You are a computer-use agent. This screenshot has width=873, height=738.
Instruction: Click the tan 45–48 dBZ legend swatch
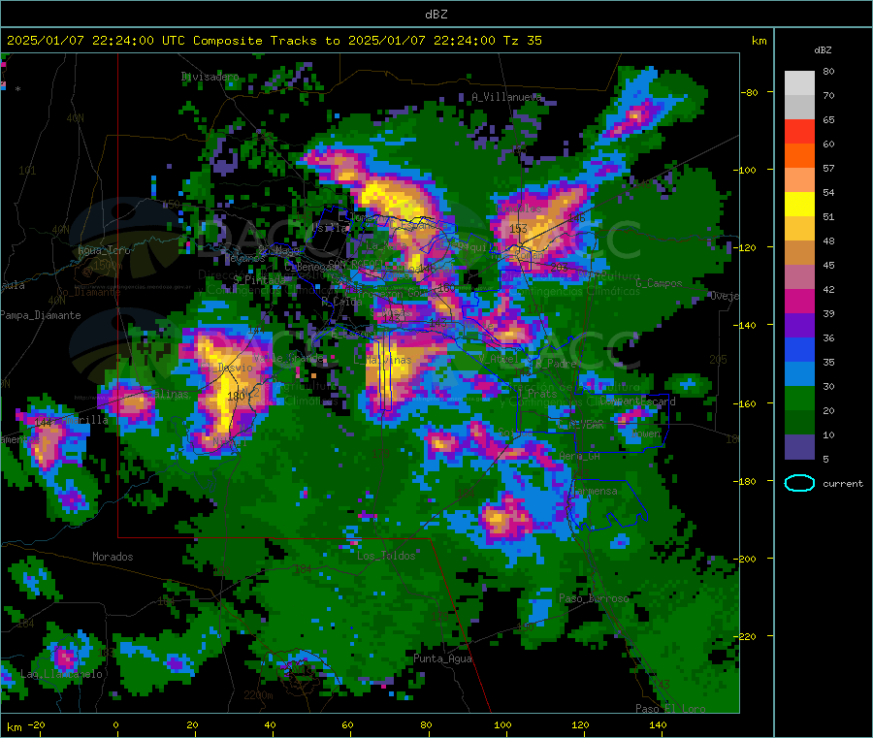(799, 253)
